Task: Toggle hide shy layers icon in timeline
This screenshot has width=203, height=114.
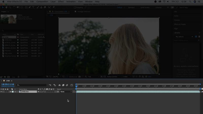Action: pos(59,85)
